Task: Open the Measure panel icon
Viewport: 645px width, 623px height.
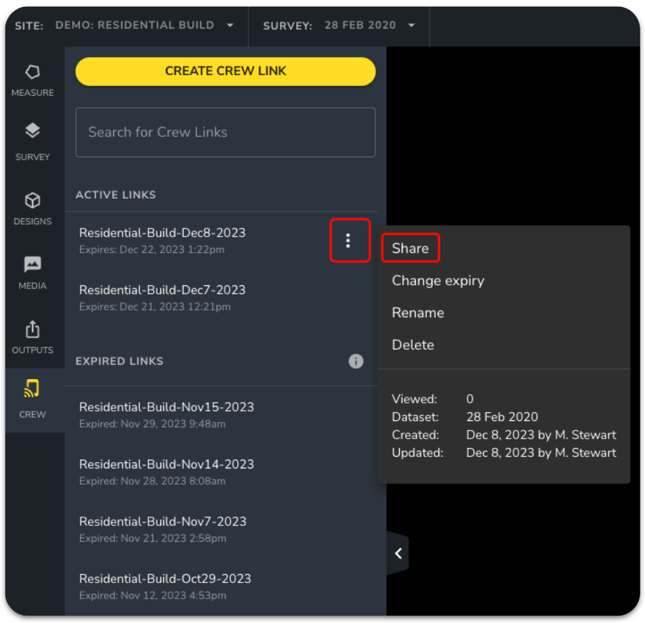Action: (x=32, y=75)
